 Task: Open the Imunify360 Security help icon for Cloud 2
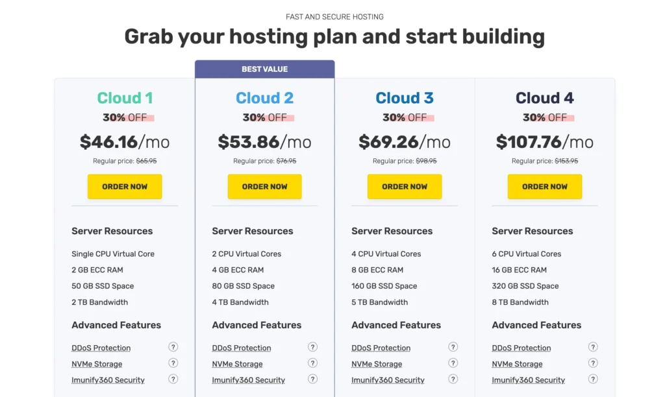[x=312, y=379]
